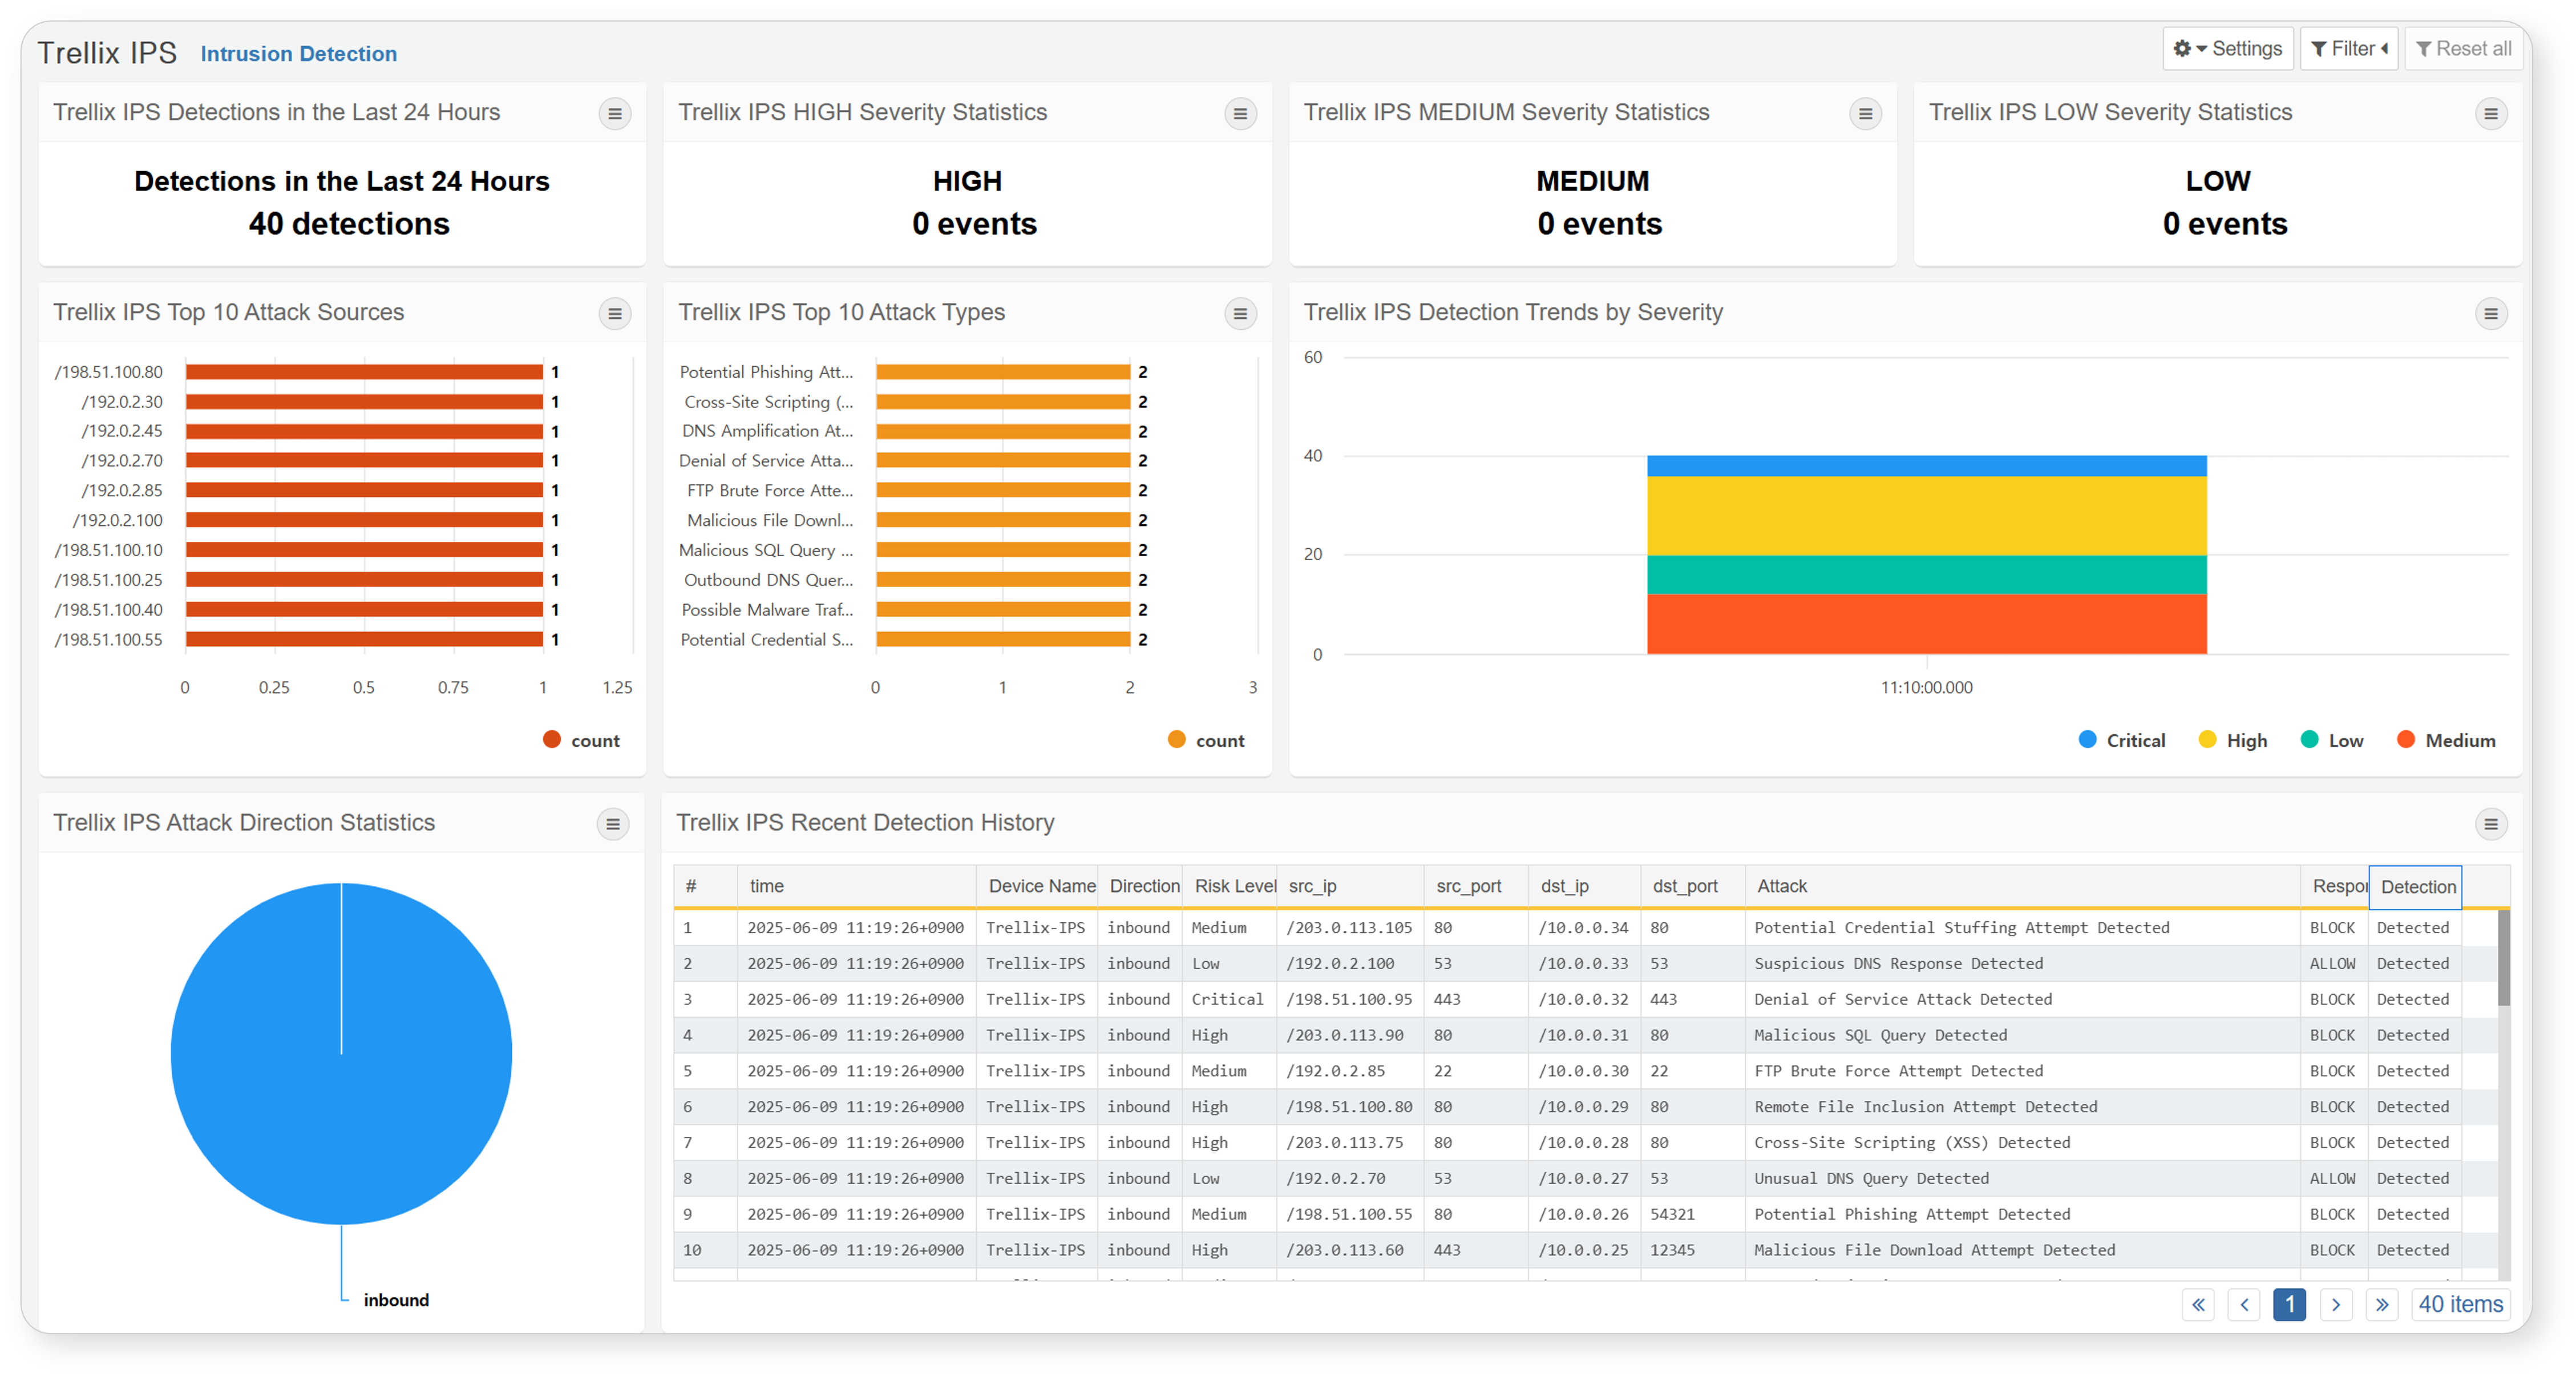Click the yellow High segment of trend bar
Image resolution: width=2576 pixels, height=1377 pixels.
tap(1926, 516)
